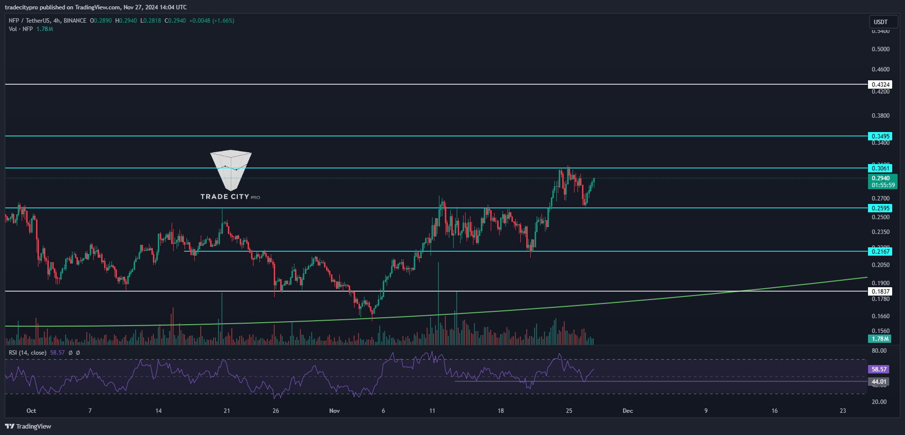Click the 21 date on time axis
This screenshot has width=905, height=435.
coord(227,411)
